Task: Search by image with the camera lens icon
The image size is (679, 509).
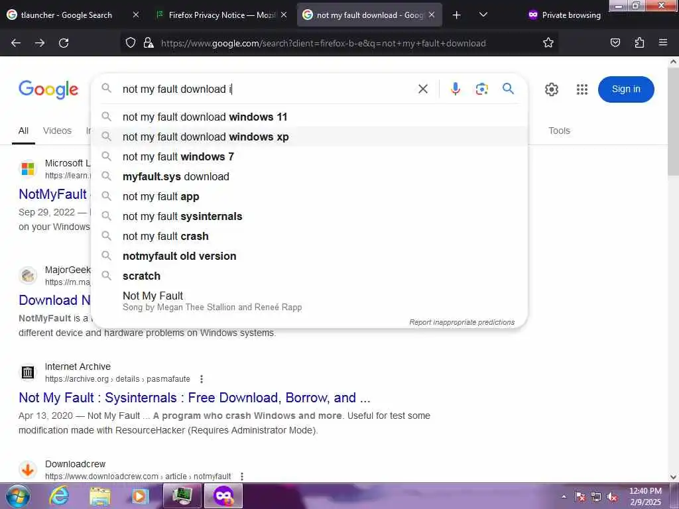Action: [481, 89]
